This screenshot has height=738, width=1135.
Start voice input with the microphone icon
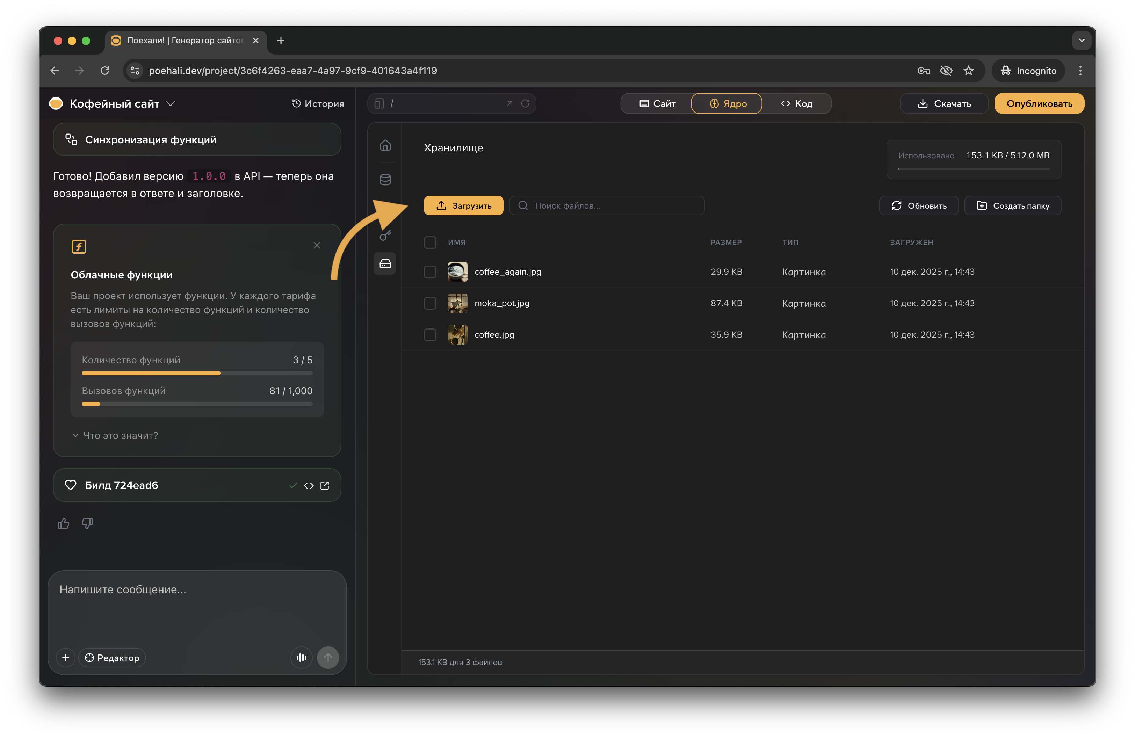(x=301, y=657)
